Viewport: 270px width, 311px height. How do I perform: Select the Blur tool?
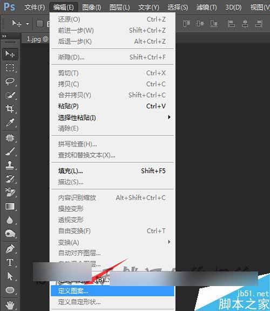coord(10,220)
